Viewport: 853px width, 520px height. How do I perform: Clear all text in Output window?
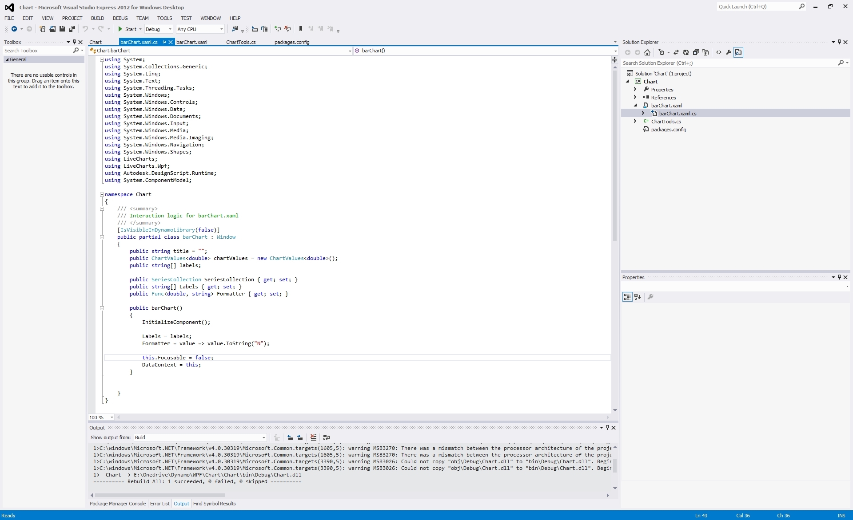pyautogui.click(x=313, y=437)
